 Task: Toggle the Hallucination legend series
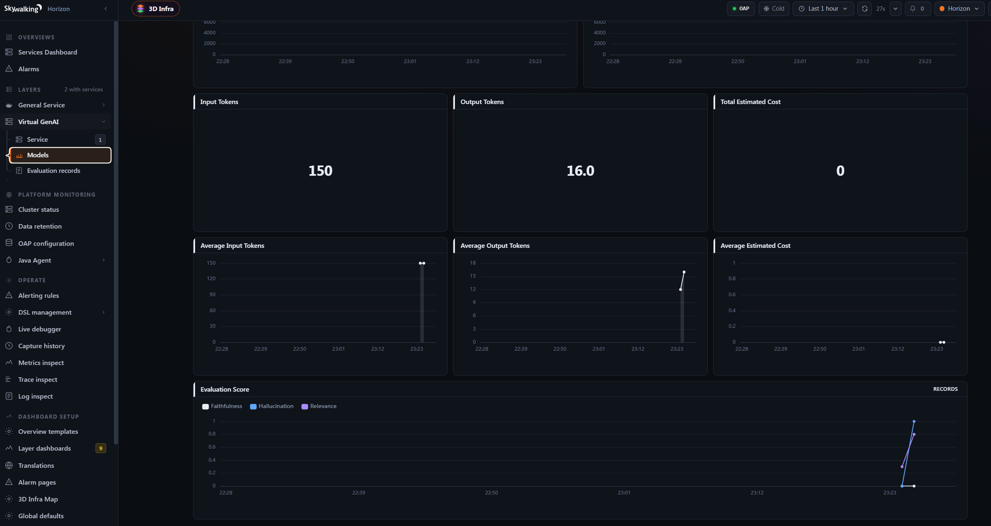272,406
